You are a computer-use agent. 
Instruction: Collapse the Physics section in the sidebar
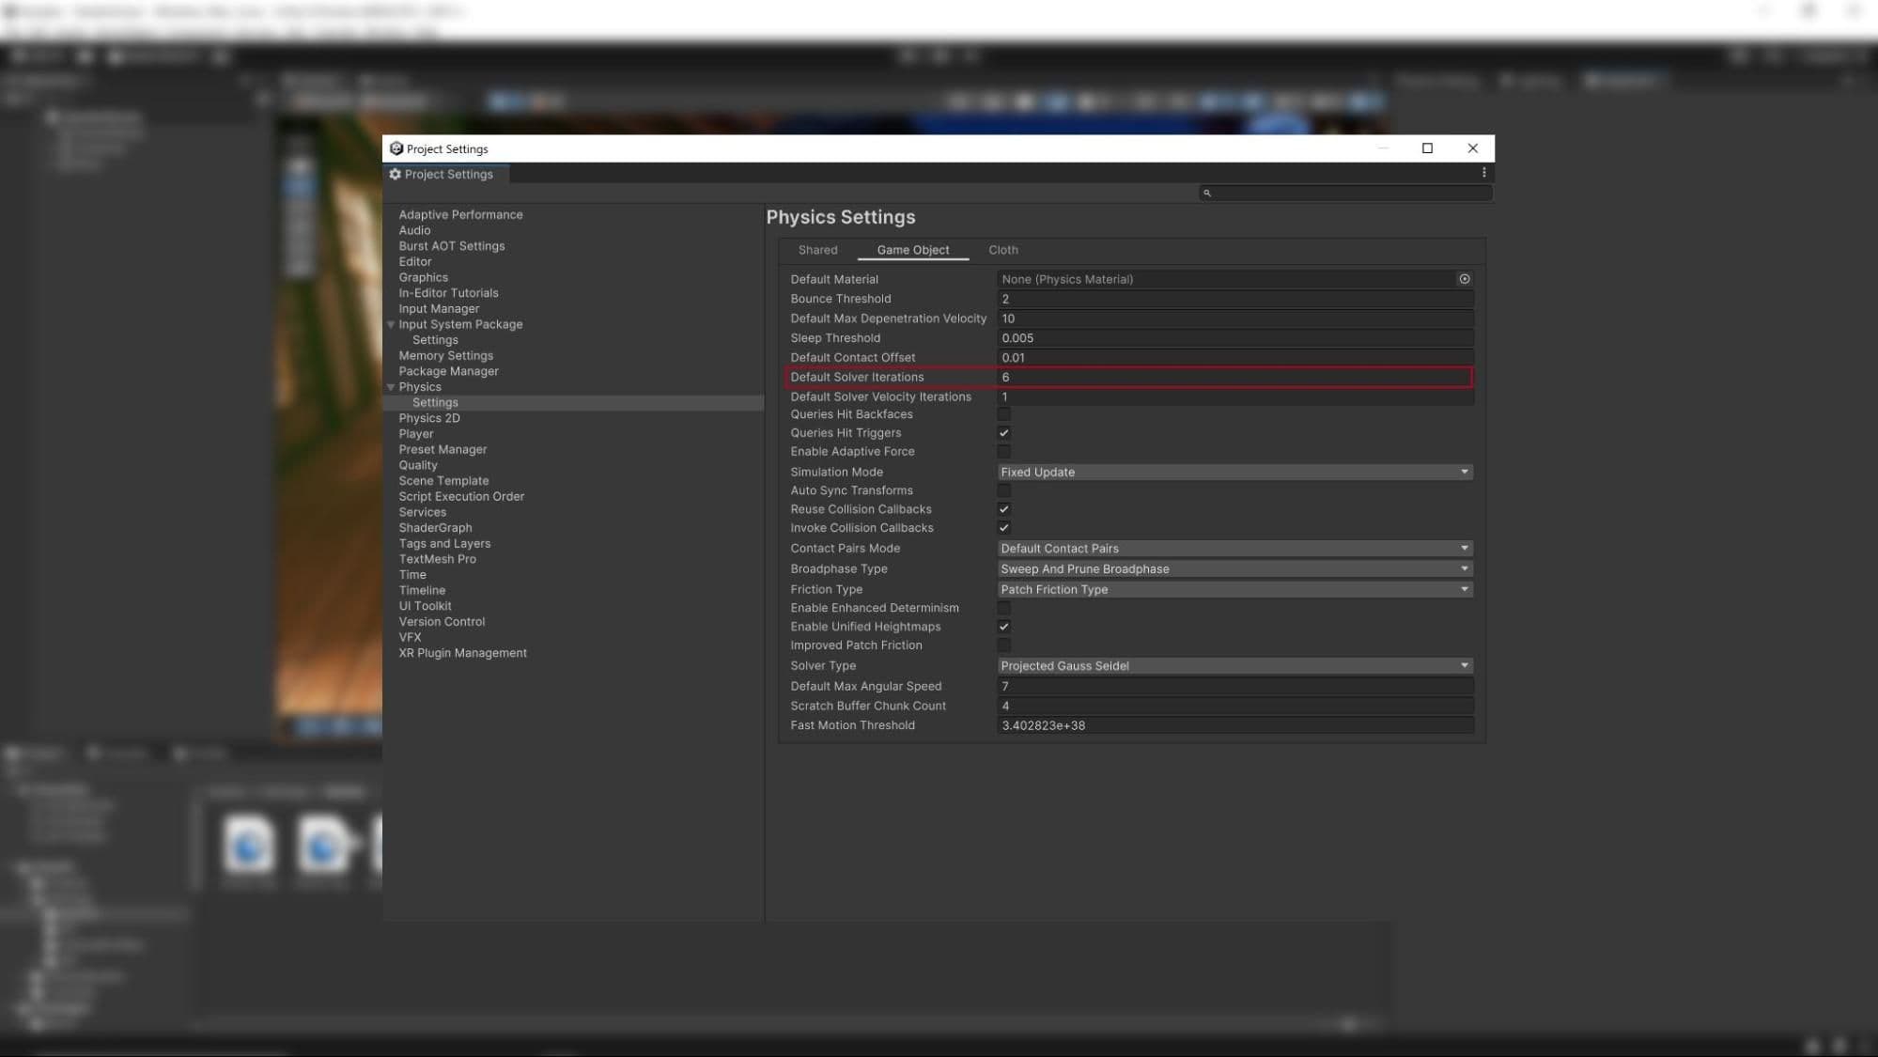click(391, 386)
